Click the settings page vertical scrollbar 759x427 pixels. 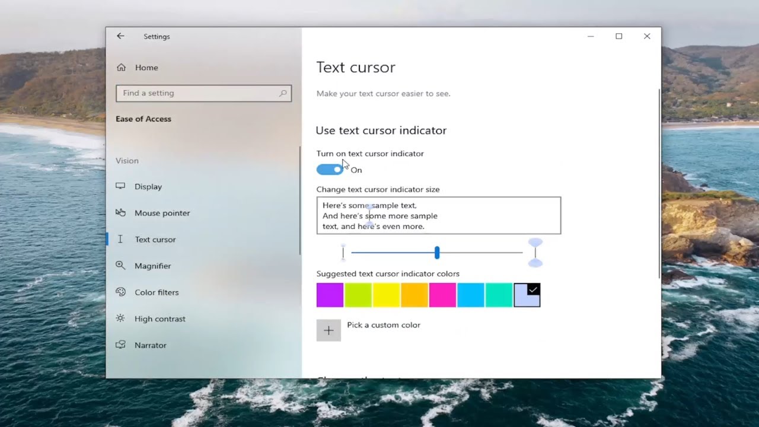pos(659,184)
